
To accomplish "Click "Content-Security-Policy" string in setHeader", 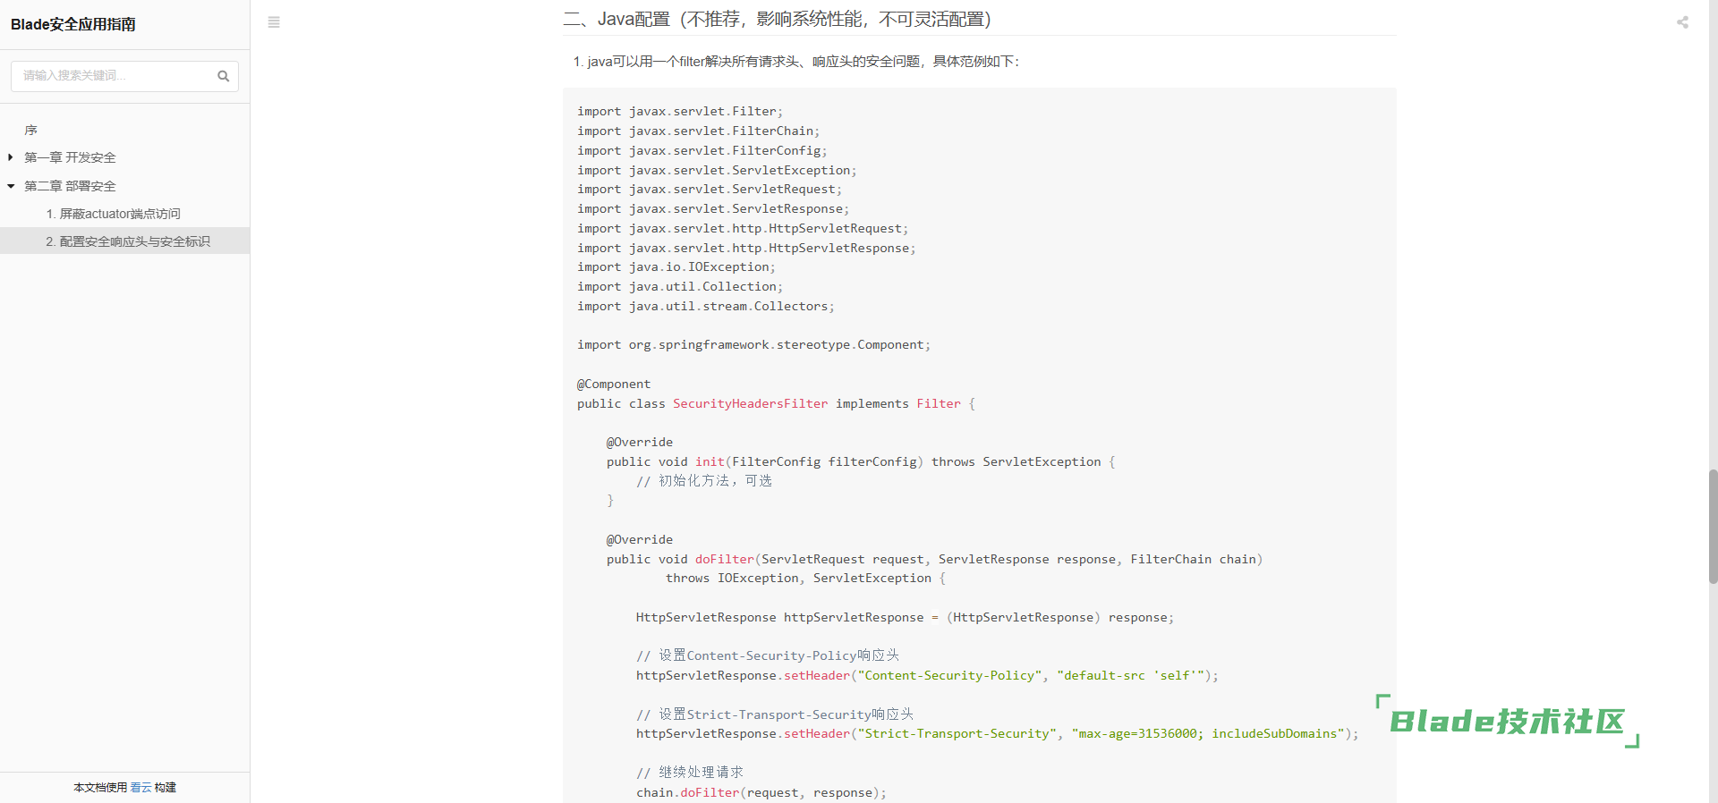I will [950, 675].
